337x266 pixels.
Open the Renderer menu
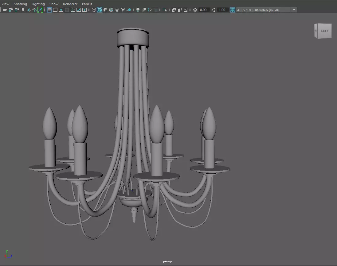coord(70,4)
